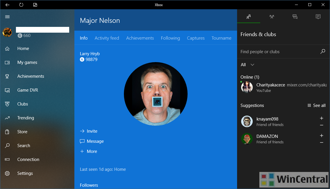Open the Friends & clubs panel tab icon
The height and width of the screenshot is (189, 330).
pos(249,16)
